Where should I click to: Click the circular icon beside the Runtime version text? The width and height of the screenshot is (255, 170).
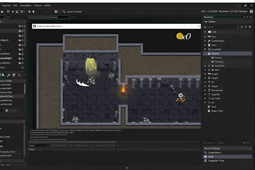pos(251,11)
